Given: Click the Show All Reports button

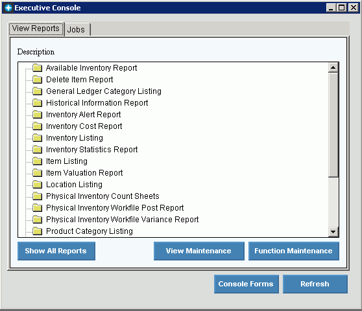Looking at the screenshot, I should pyautogui.click(x=56, y=251).
